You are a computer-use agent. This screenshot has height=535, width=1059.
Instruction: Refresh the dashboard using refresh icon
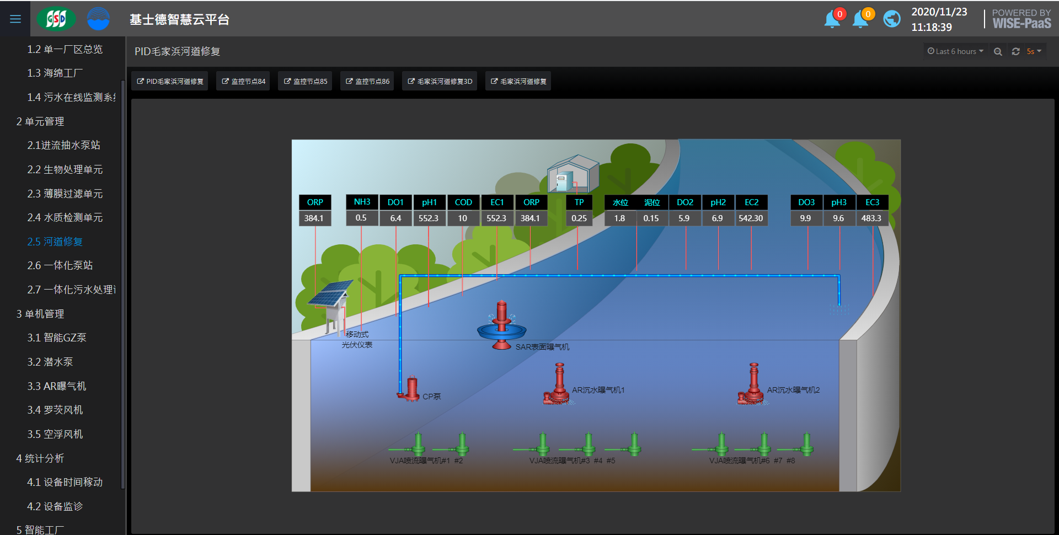coord(1015,51)
